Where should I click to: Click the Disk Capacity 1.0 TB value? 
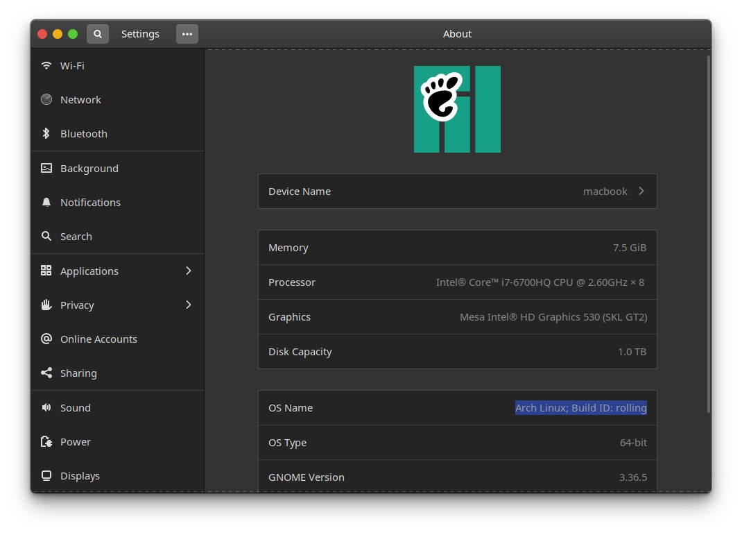[632, 352]
